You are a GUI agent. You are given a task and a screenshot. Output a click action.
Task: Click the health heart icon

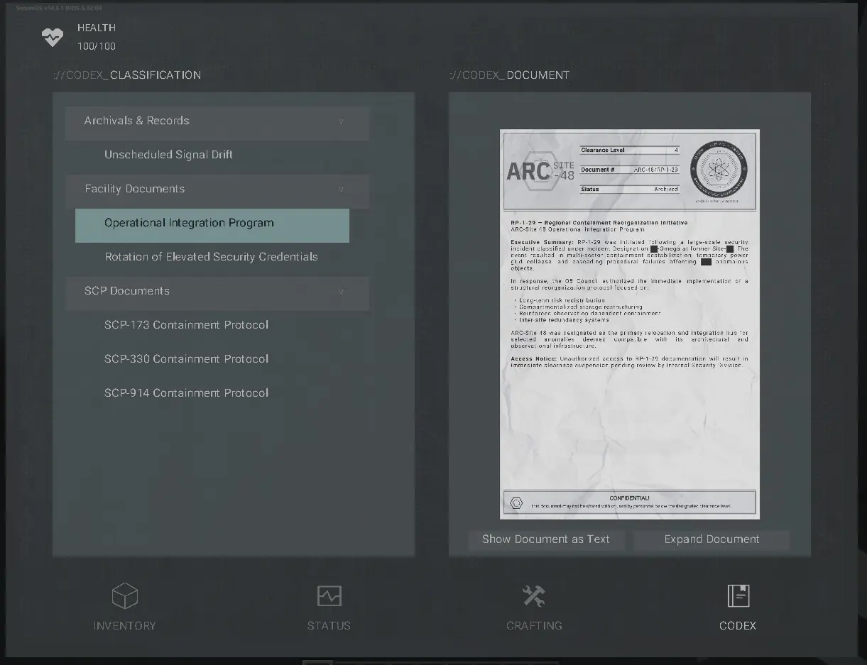[53, 37]
